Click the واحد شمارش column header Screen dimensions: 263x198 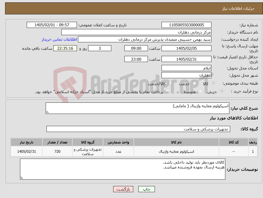118,142
